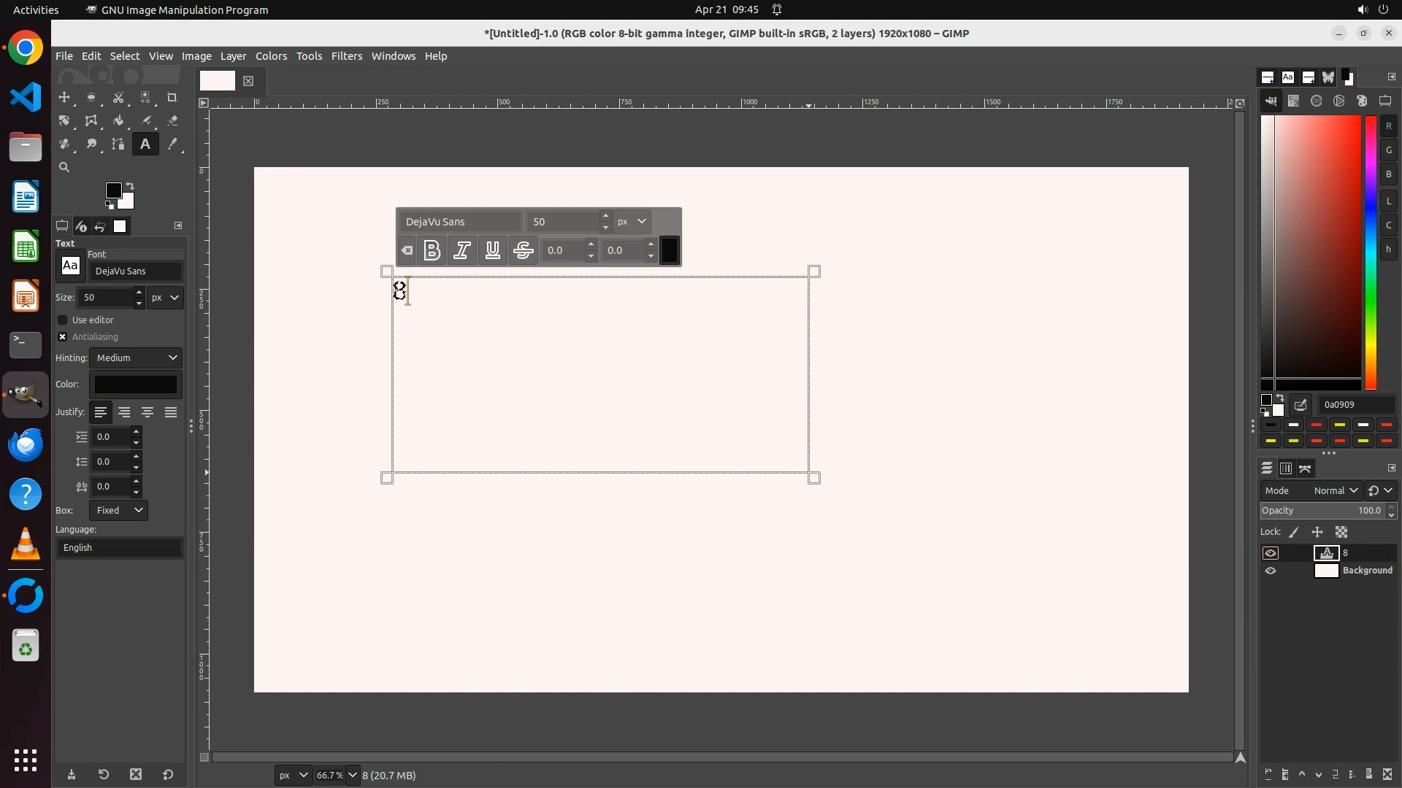Open the Colors menu
Screen dimensions: 1402x788
click(x=271, y=56)
